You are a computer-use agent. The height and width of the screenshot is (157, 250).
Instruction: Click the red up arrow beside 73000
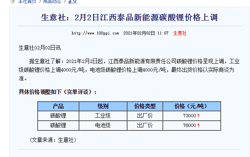click(198, 115)
